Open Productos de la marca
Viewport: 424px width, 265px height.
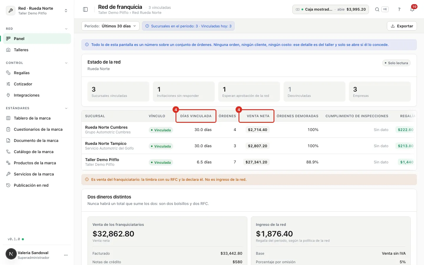[37, 163]
